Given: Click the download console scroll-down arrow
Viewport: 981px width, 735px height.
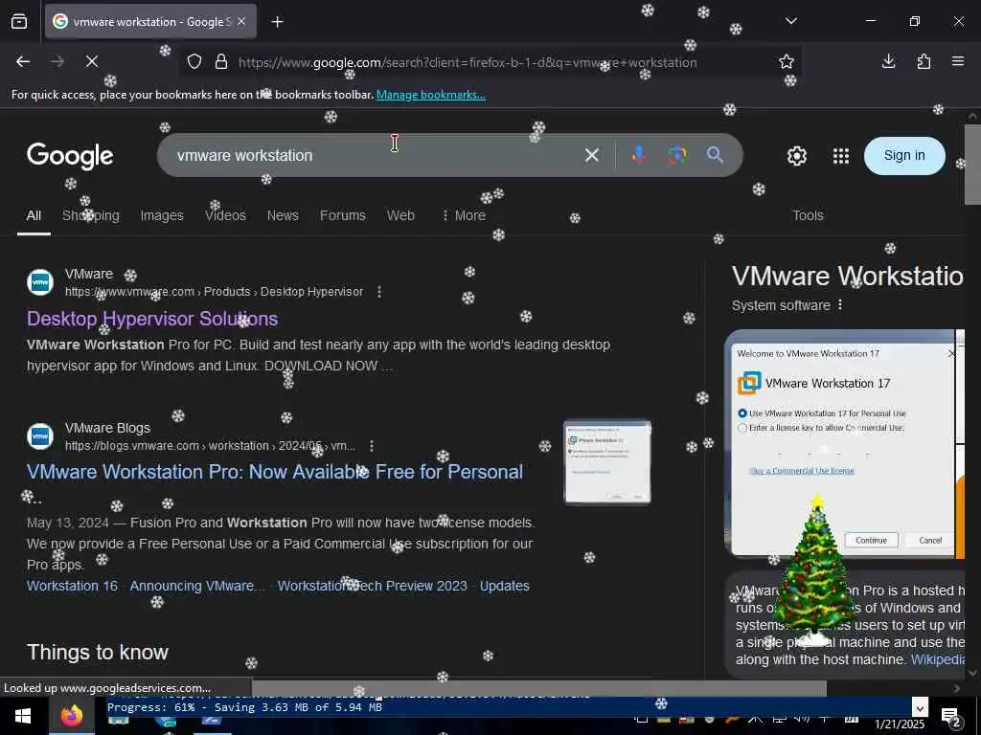Looking at the screenshot, I should tap(919, 707).
